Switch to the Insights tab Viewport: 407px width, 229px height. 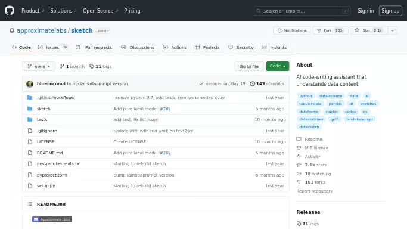(x=274, y=47)
